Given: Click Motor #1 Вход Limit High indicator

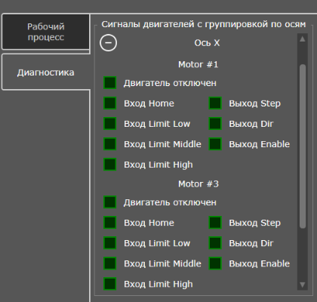Looking at the screenshot, I should point(110,165).
